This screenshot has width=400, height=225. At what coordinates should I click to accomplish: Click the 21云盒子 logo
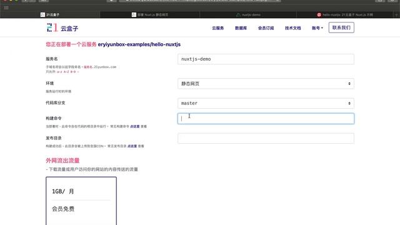click(62, 27)
